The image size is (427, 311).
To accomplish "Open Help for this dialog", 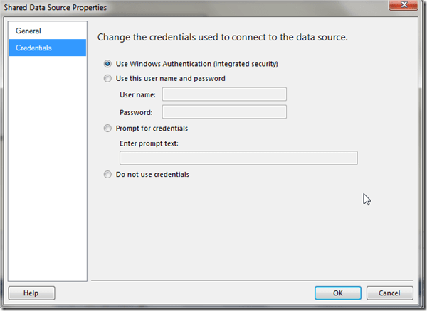I will [x=31, y=293].
